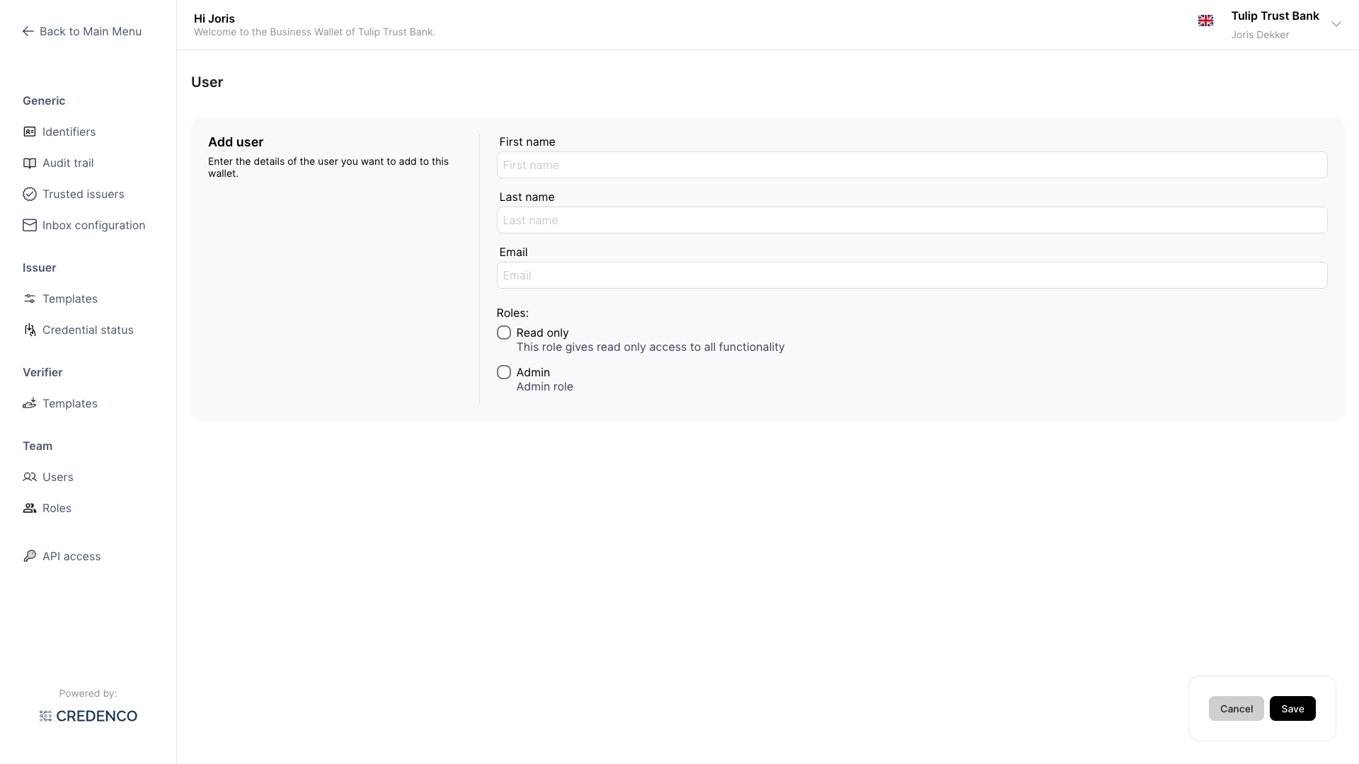Focus the Last name input box
Screen dimensions: 1359x764
[912, 220]
